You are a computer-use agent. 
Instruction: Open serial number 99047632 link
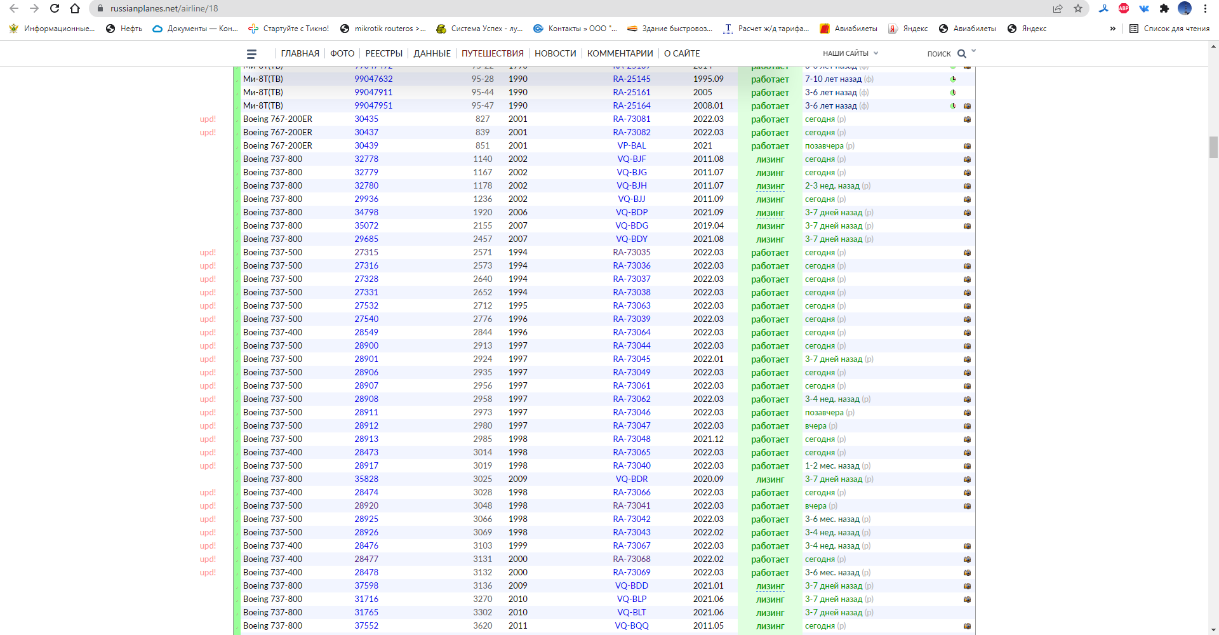click(373, 79)
